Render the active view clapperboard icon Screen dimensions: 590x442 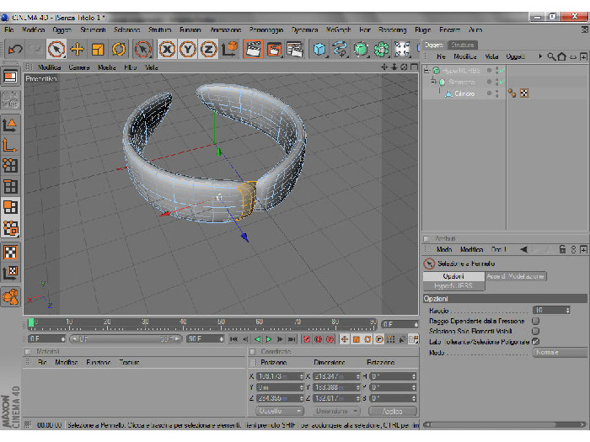point(253,49)
